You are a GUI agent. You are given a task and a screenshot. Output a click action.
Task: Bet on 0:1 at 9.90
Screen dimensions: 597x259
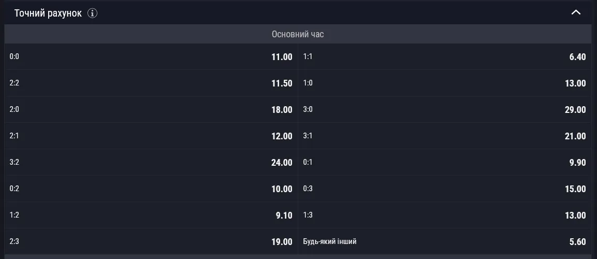(444, 162)
